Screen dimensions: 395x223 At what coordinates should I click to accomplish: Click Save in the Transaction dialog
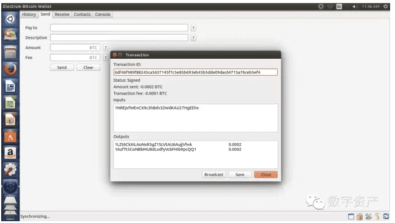pos(240,175)
